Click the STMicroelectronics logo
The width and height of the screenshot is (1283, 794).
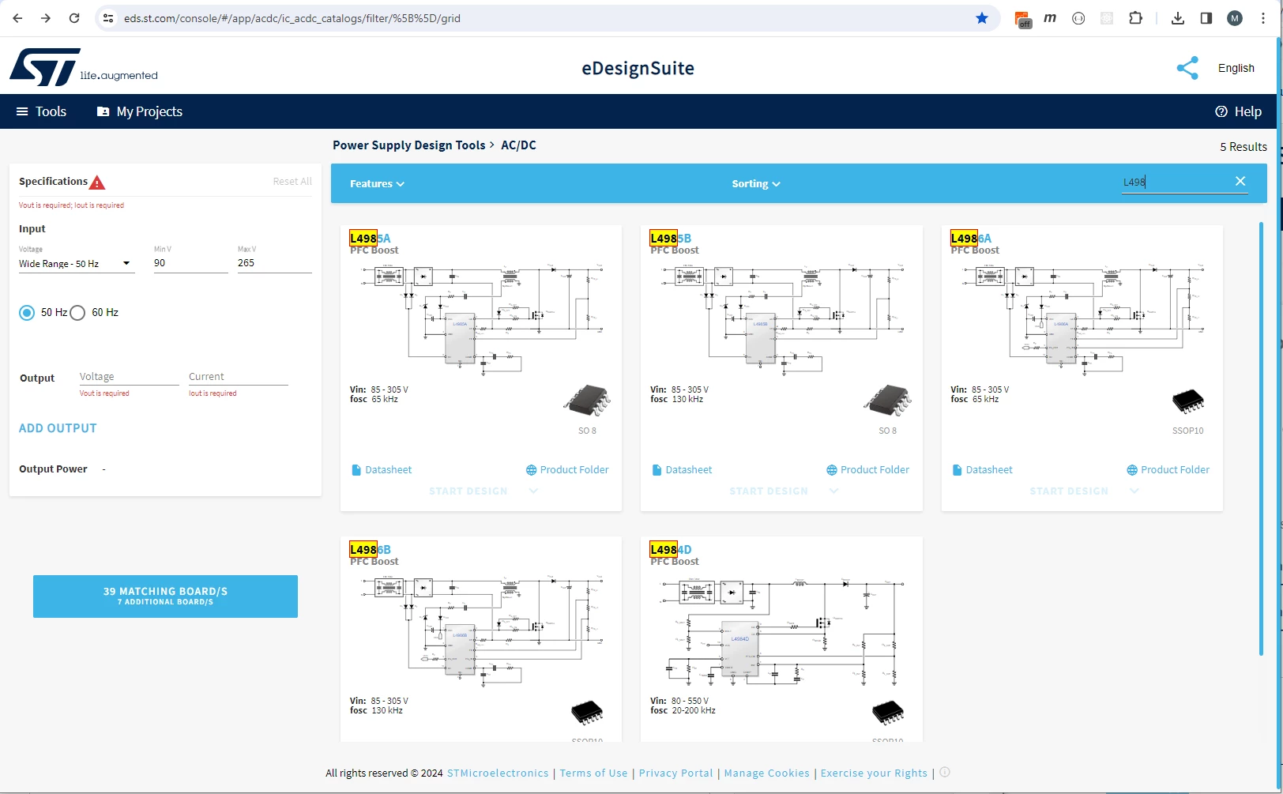45,67
